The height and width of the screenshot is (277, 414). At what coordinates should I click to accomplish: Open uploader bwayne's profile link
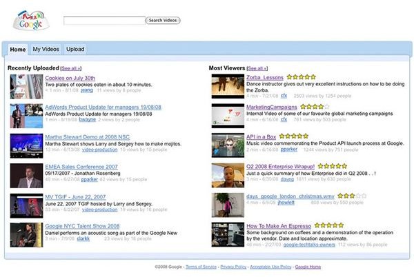coord(88,119)
